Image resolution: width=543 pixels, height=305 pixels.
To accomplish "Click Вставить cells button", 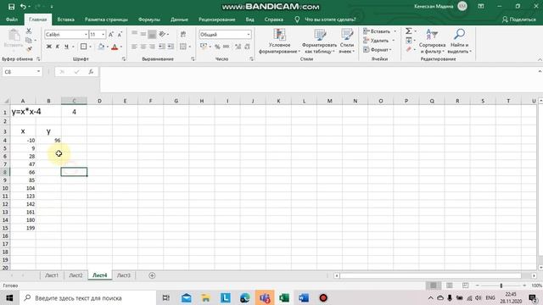I will pyautogui.click(x=377, y=31).
